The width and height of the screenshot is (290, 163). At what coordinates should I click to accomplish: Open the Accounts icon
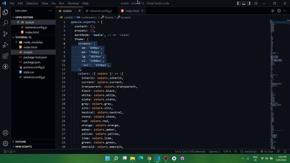[5, 133]
